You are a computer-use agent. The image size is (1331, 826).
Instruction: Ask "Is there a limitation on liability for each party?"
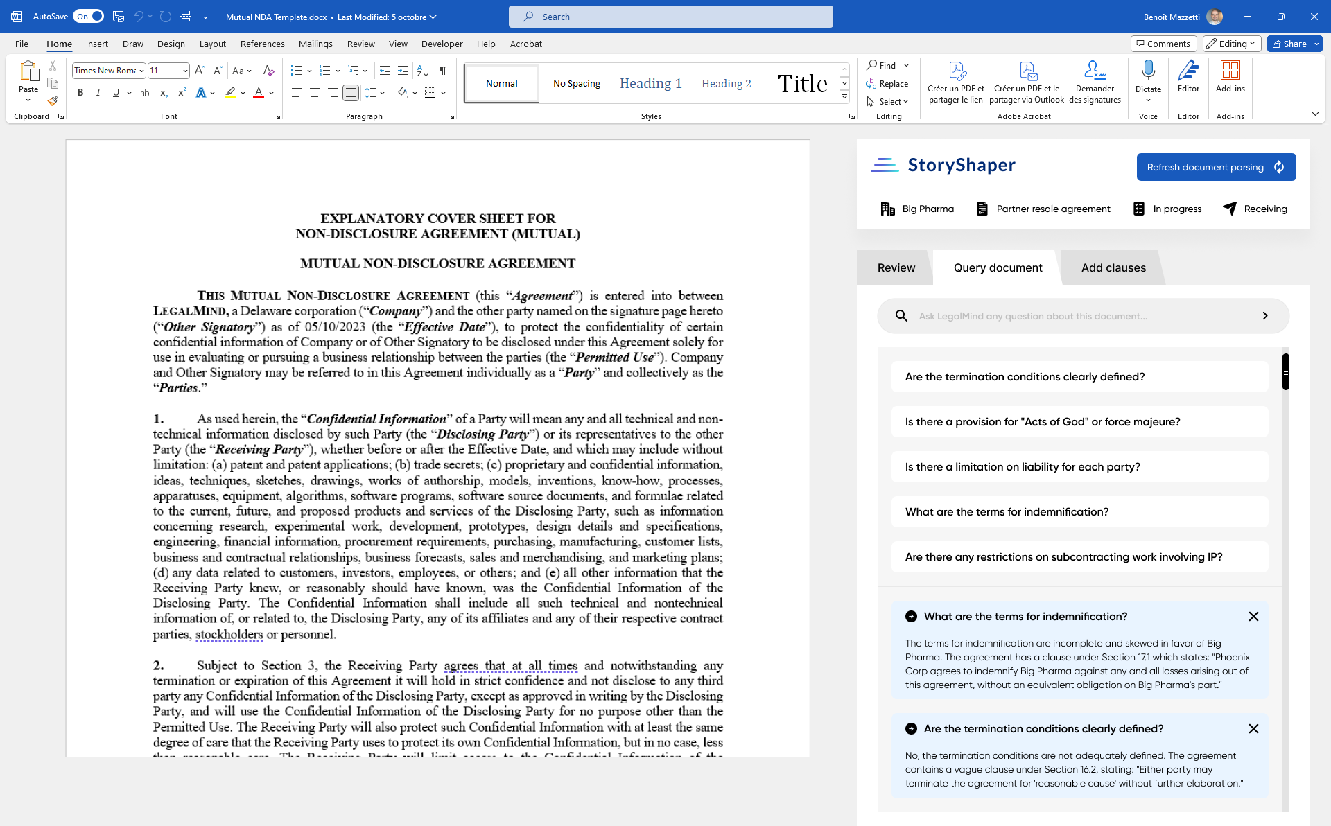pos(1079,467)
